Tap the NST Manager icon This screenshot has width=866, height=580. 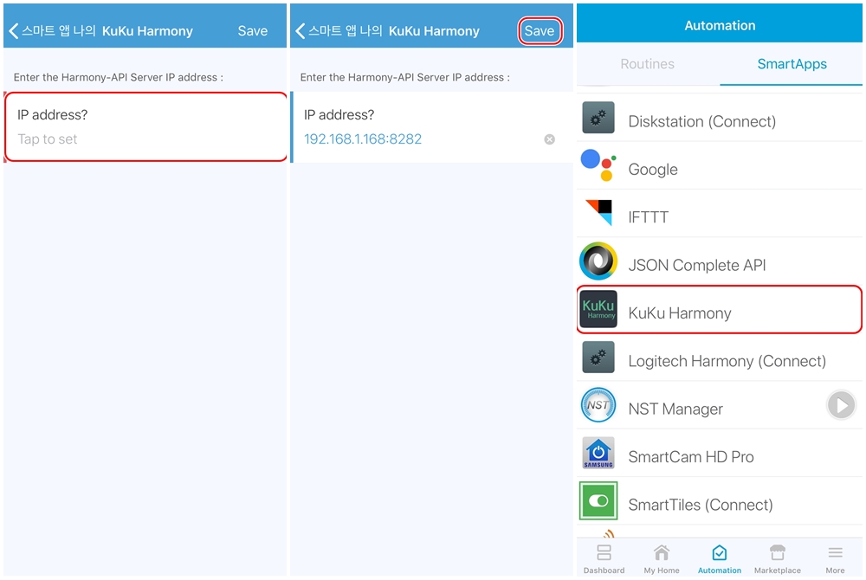(598, 405)
